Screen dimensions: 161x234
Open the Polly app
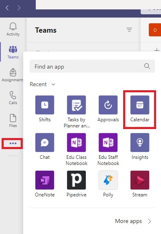click(108, 184)
